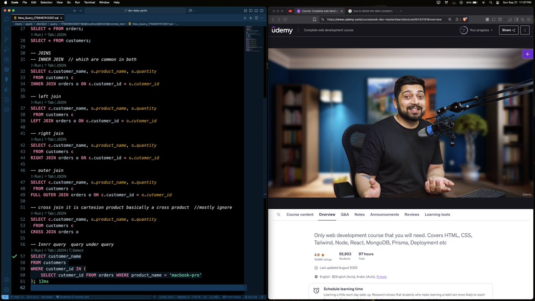This screenshot has height=301, width=535.
Task: Open the VS Code Search sidebar icon
Action: [x=6, y=29]
